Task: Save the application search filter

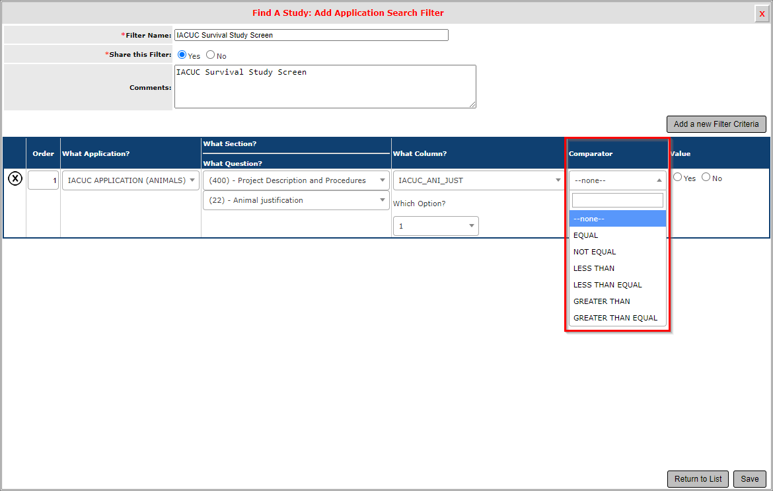Action: tap(749, 478)
